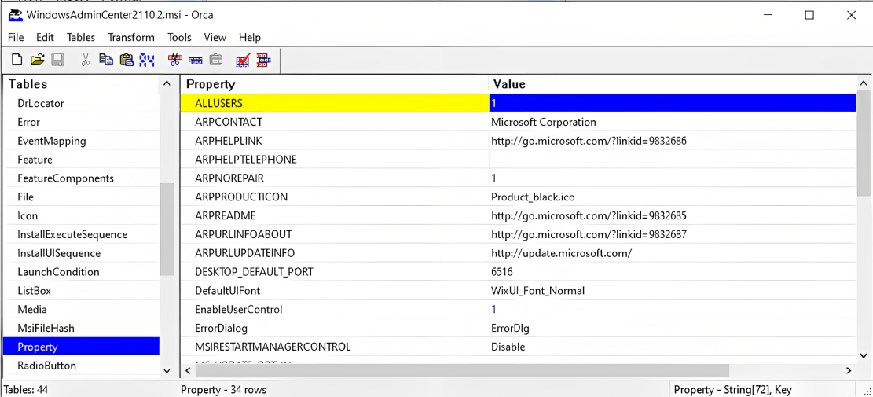Click the Paste clipboard toolbar icon
The image size is (873, 397).
(x=127, y=60)
